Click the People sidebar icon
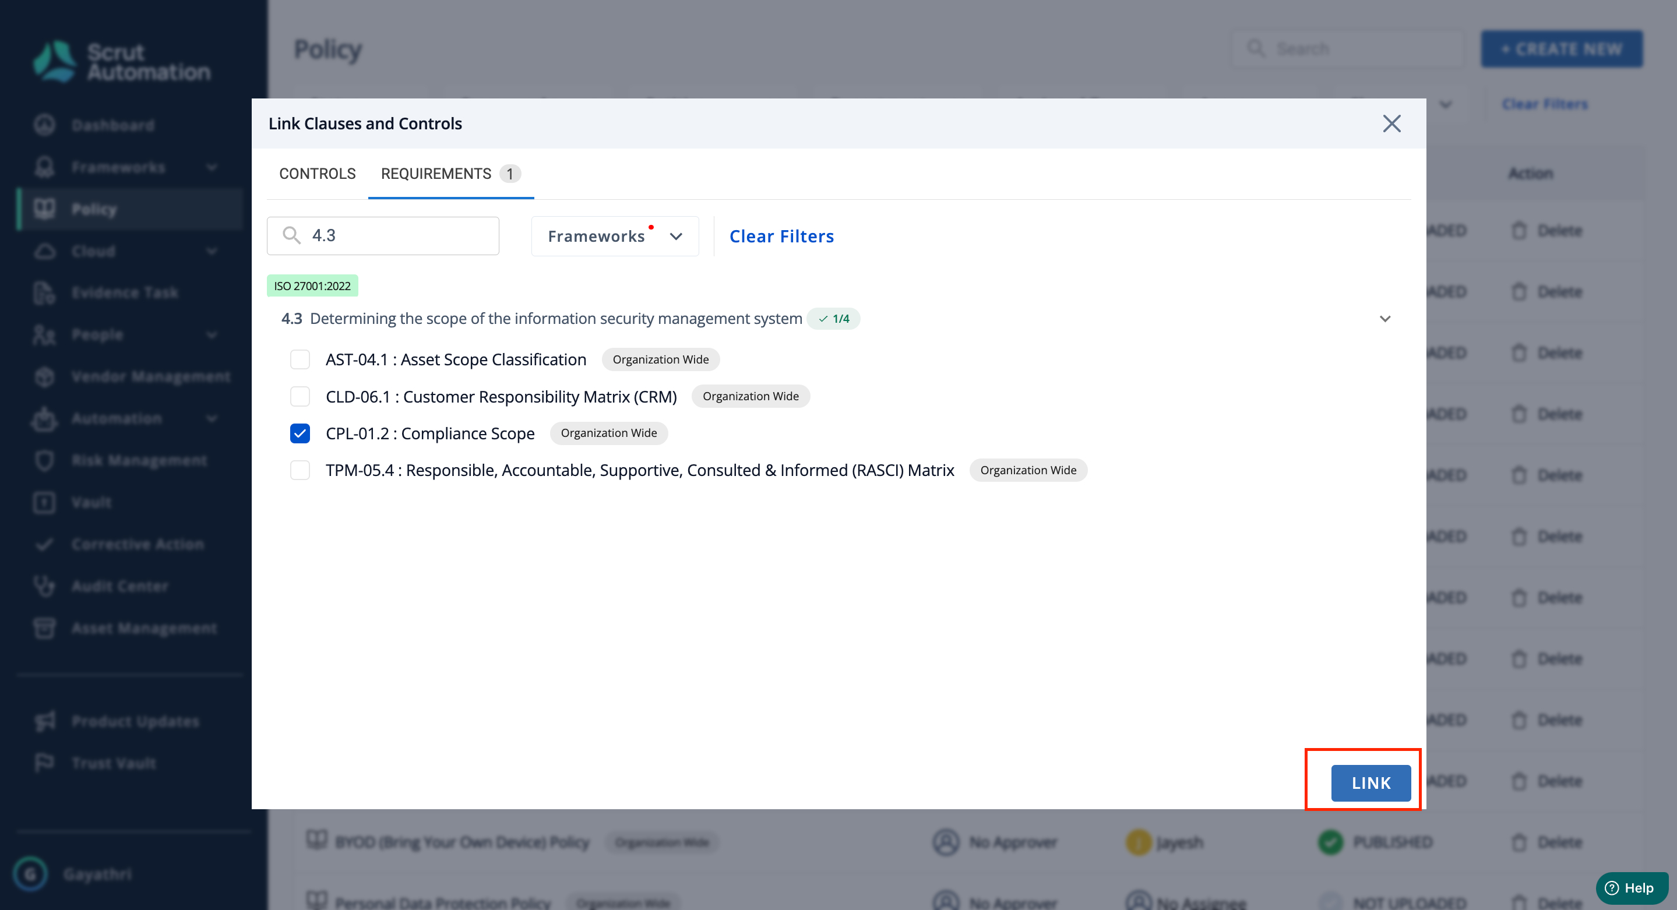The height and width of the screenshot is (910, 1677). click(x=44, y=334)
